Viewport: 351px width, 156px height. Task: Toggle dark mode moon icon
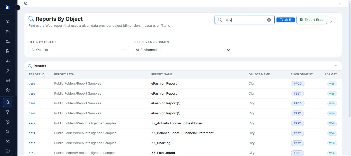click(25, 3)
